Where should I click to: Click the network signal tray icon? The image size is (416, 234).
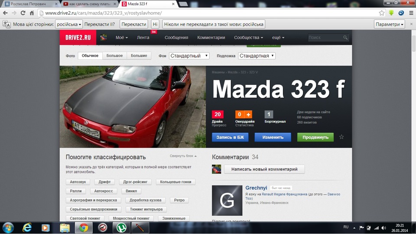coord(377,227)
